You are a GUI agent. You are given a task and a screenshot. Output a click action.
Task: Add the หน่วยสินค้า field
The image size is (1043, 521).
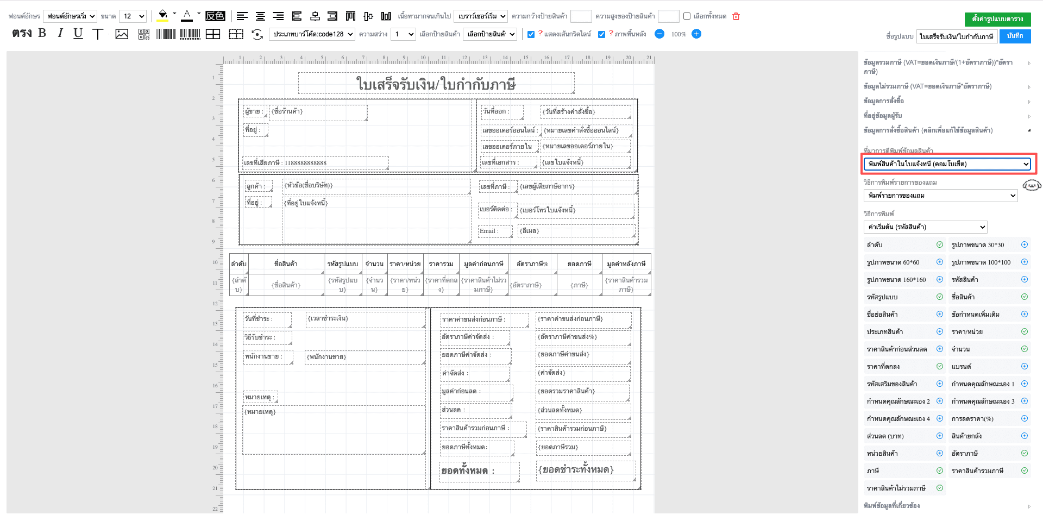pyautogui.click(x=940, y=454)
